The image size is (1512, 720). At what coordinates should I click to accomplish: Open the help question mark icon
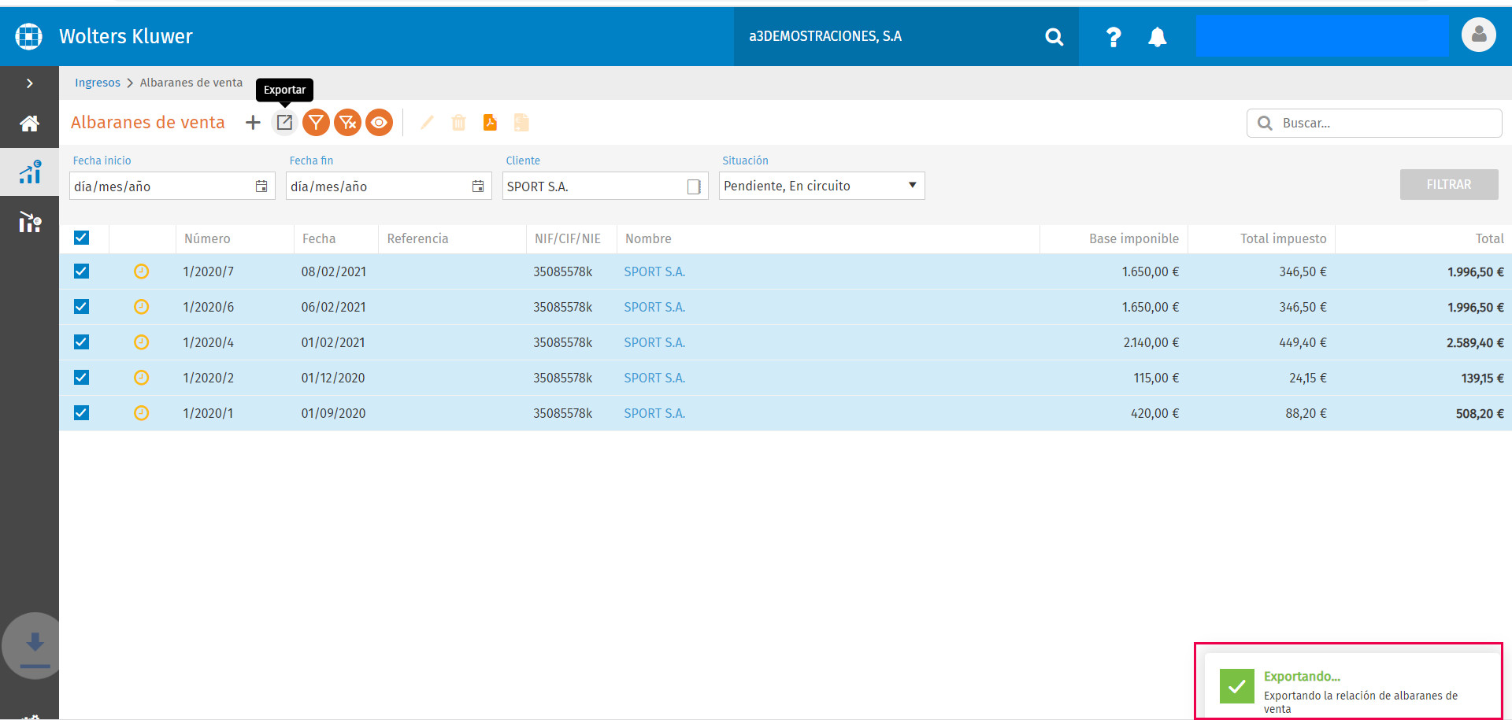(x=1113, y=37)
